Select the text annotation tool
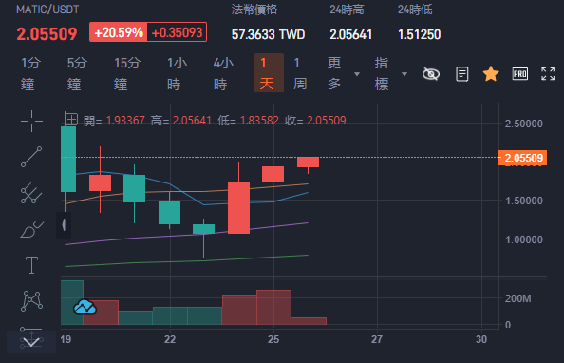Viewport: 564px width, 363px height. [31, 265]
